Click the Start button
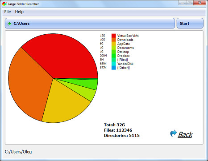This screenshot has width=208, height=161. pyautogui.click(x=190, y=23)
